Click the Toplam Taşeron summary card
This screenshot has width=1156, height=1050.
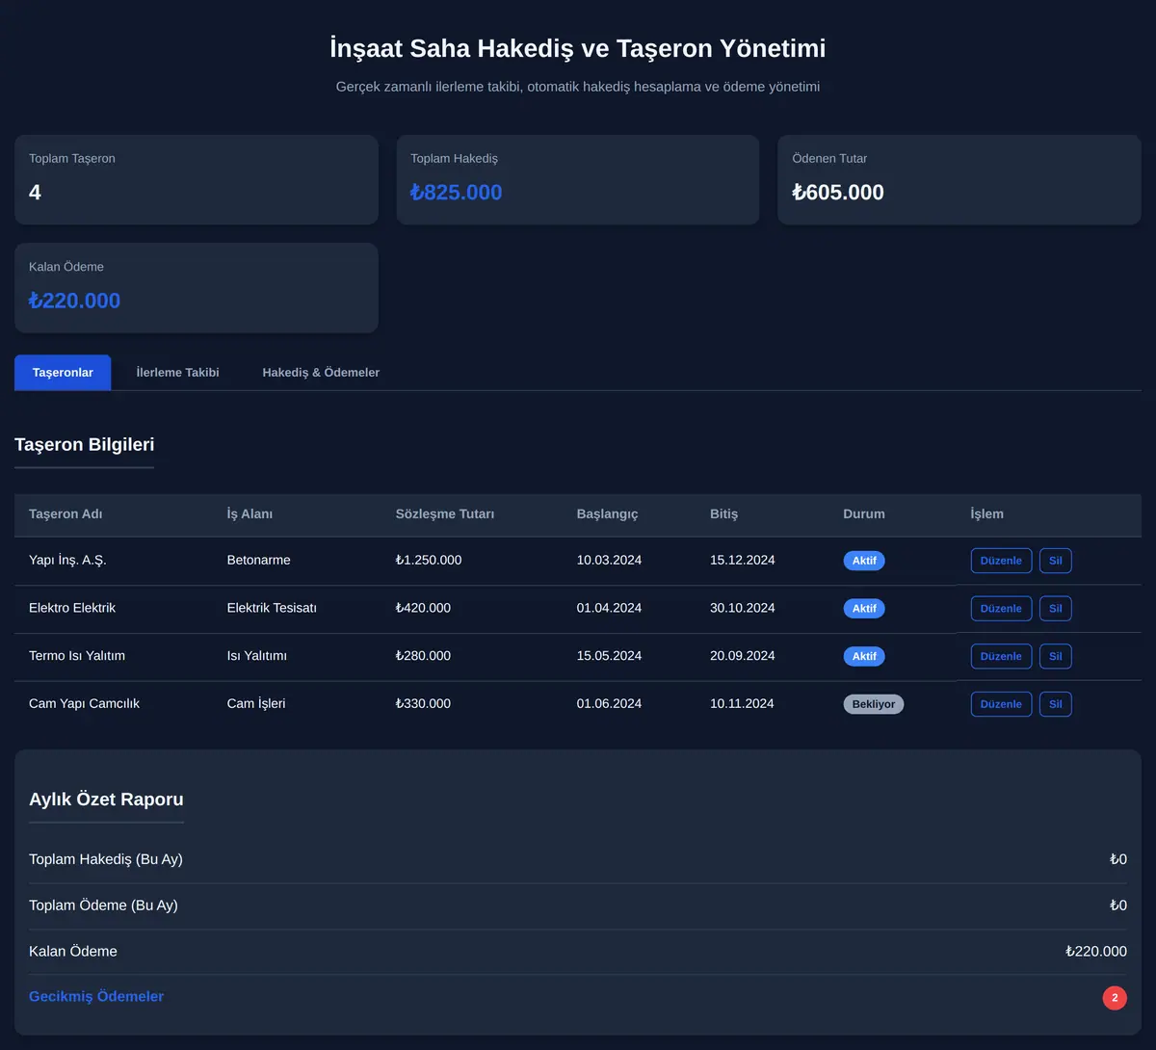tap(197, 180)
